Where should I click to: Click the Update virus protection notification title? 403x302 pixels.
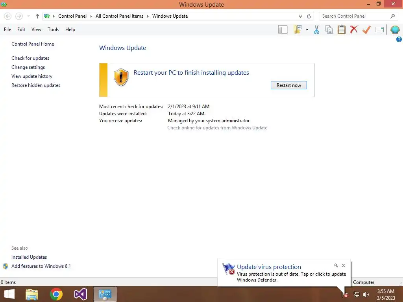click(269, 267)
